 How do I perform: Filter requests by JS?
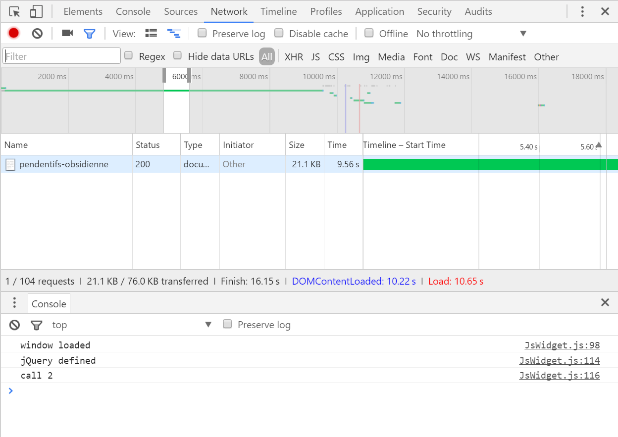point(315,57)
